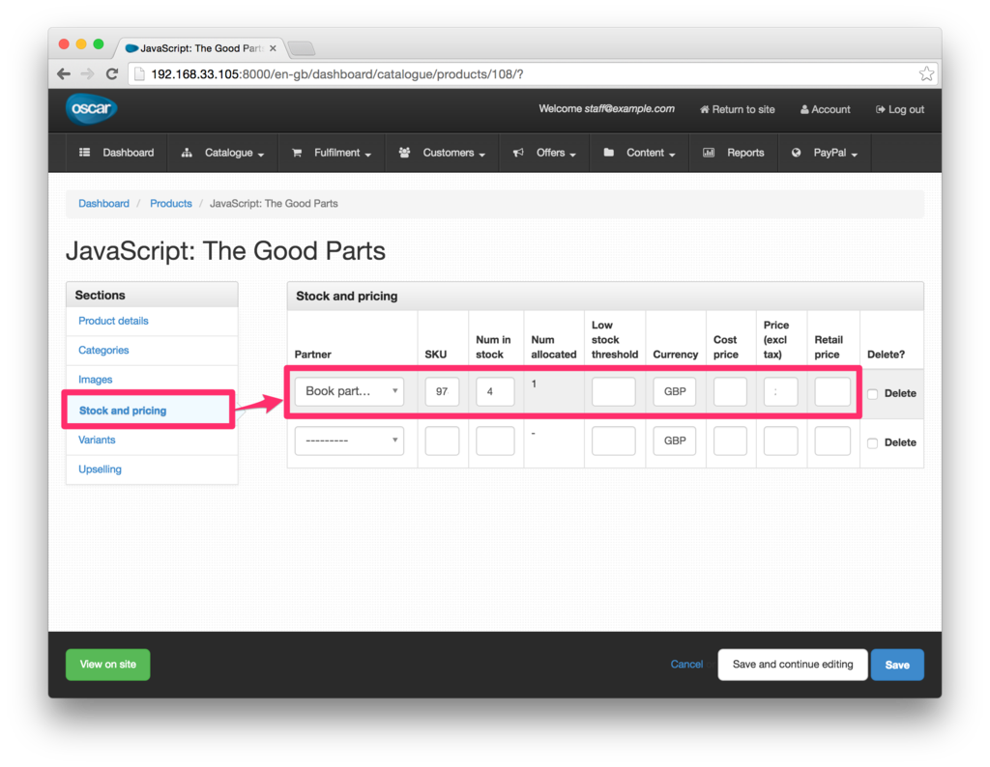The width and height of the screenshot is (990, 767).
Task: Click the GBP currency field in first row
Action: click(x=674, y=391)
